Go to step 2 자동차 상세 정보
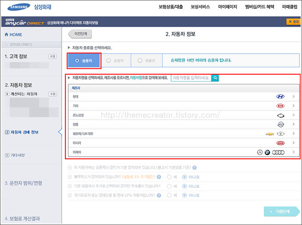 coord(22,132)
